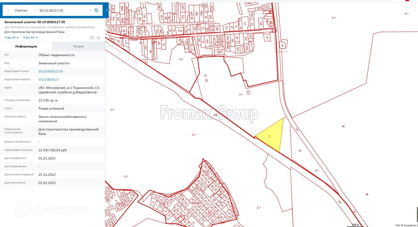
Task: Click parcel label 111 on the map
Action: coord(241,95)
